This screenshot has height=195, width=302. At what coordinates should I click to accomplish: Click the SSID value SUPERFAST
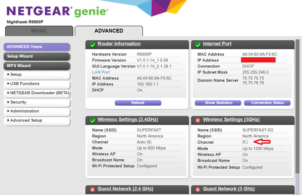coord(149,130)
